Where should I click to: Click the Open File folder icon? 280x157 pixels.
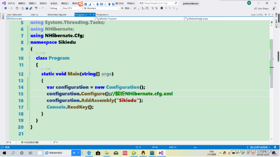(23, 8)
